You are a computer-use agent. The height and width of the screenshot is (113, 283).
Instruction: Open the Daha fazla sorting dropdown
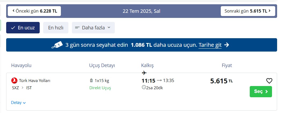click(93, 28)
